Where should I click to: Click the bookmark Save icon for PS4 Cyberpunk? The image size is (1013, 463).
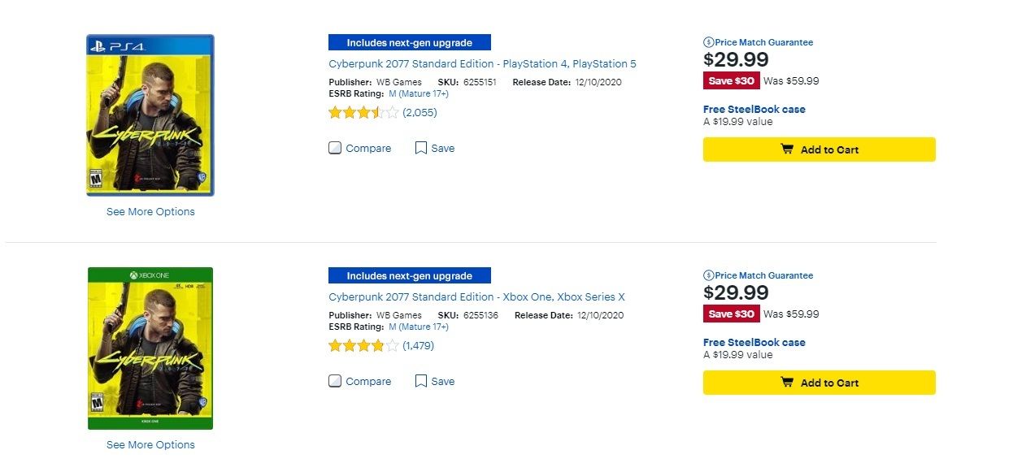tap(421, 148)
